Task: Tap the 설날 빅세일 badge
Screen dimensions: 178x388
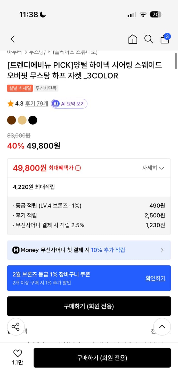Action: click(20, 88)
